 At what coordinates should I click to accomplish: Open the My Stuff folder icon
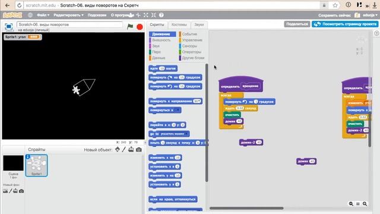[357, 15]
